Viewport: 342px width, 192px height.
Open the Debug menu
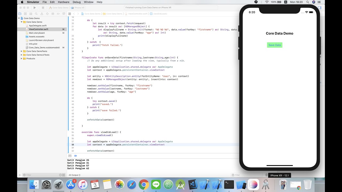tap(77, 2)
